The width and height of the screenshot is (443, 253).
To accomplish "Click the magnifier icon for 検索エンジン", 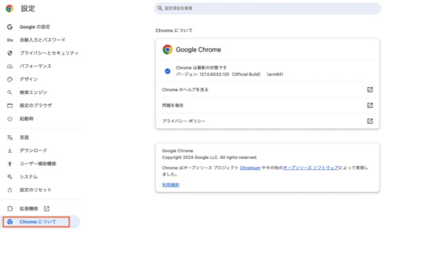I will (10, 93).
